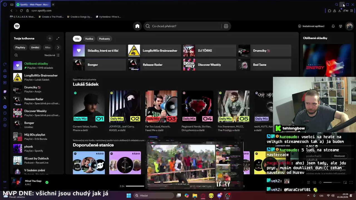The height and width of the screenshot is (200, 356).
Task: Open the S.T.A.L.K.E.R. Mod bookmark
Action: point(23,17)
